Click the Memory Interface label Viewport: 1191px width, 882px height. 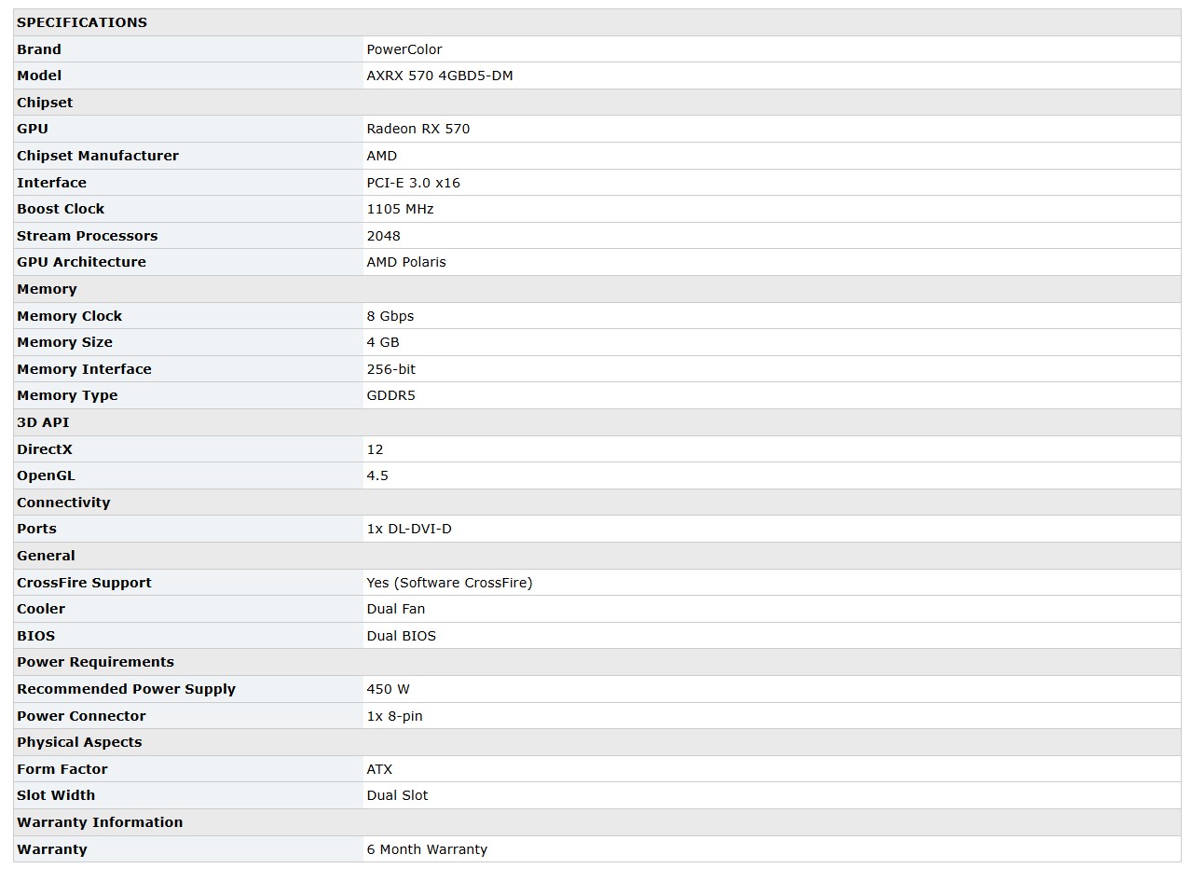click(x=84, y=369)
